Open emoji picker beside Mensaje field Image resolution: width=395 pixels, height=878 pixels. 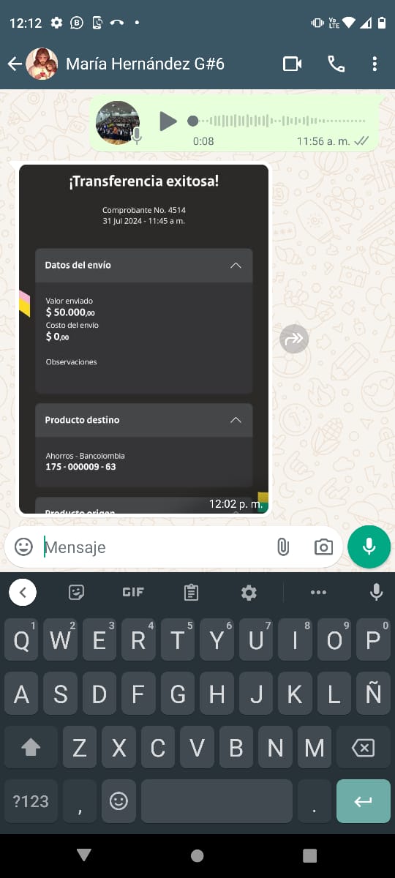coord(24,547)
